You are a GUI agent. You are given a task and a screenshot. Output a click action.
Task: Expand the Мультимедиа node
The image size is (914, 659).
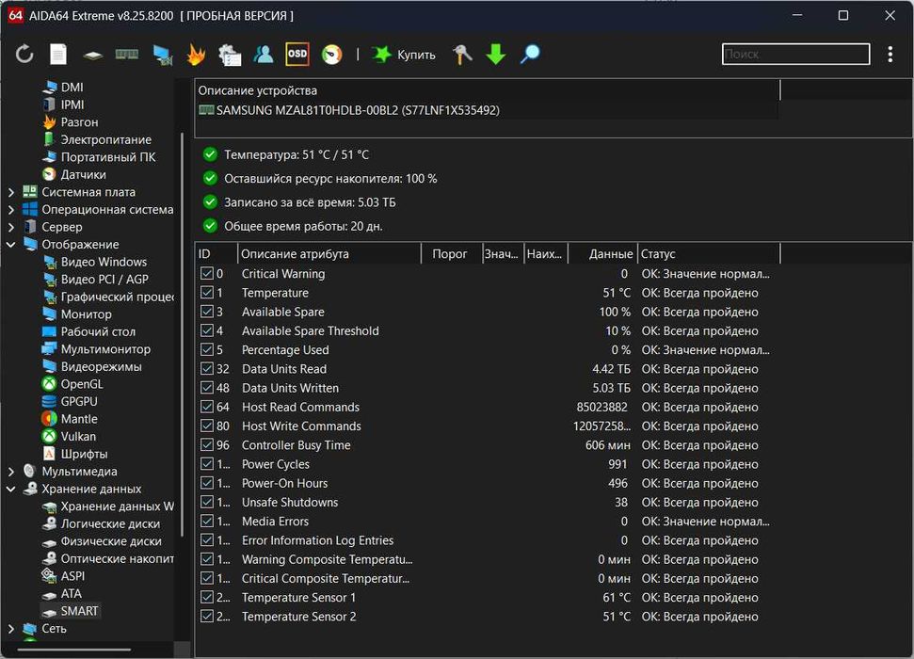point(11,472)
